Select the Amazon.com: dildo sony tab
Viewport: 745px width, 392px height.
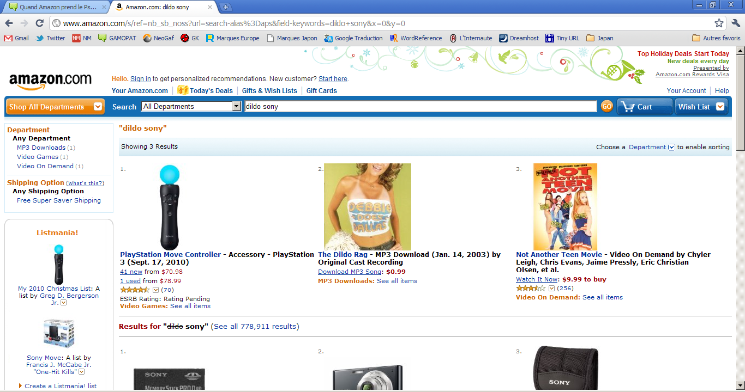[164, 7]
